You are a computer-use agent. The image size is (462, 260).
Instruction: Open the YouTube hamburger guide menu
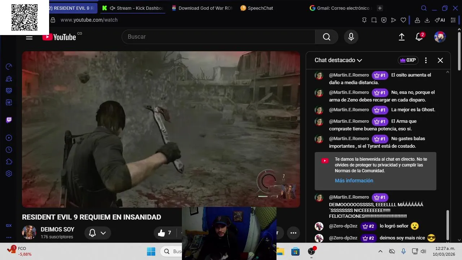tap(29, 37)
